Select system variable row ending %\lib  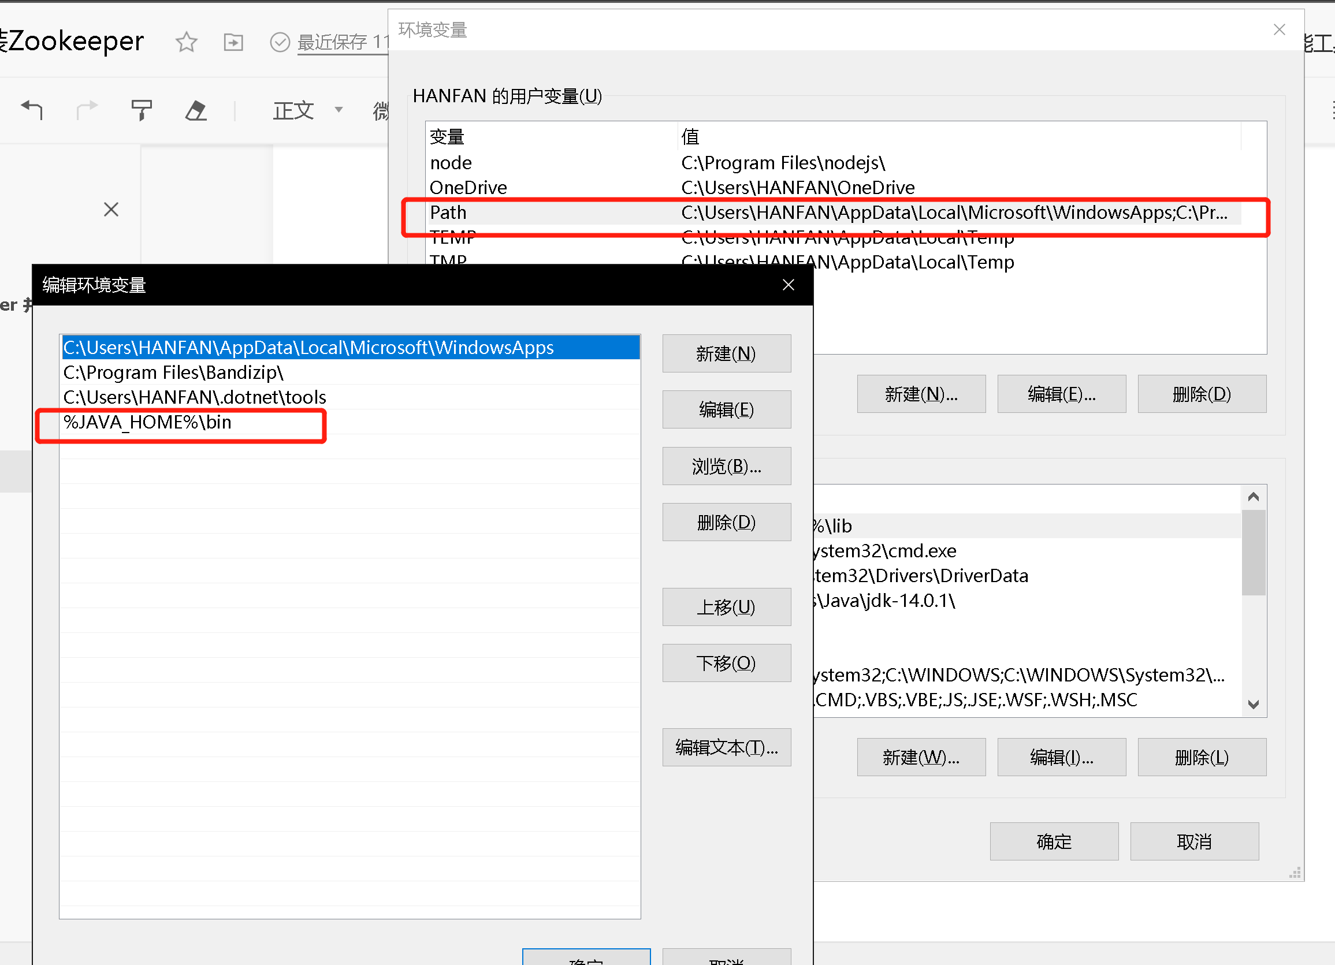pos(1027,526)
